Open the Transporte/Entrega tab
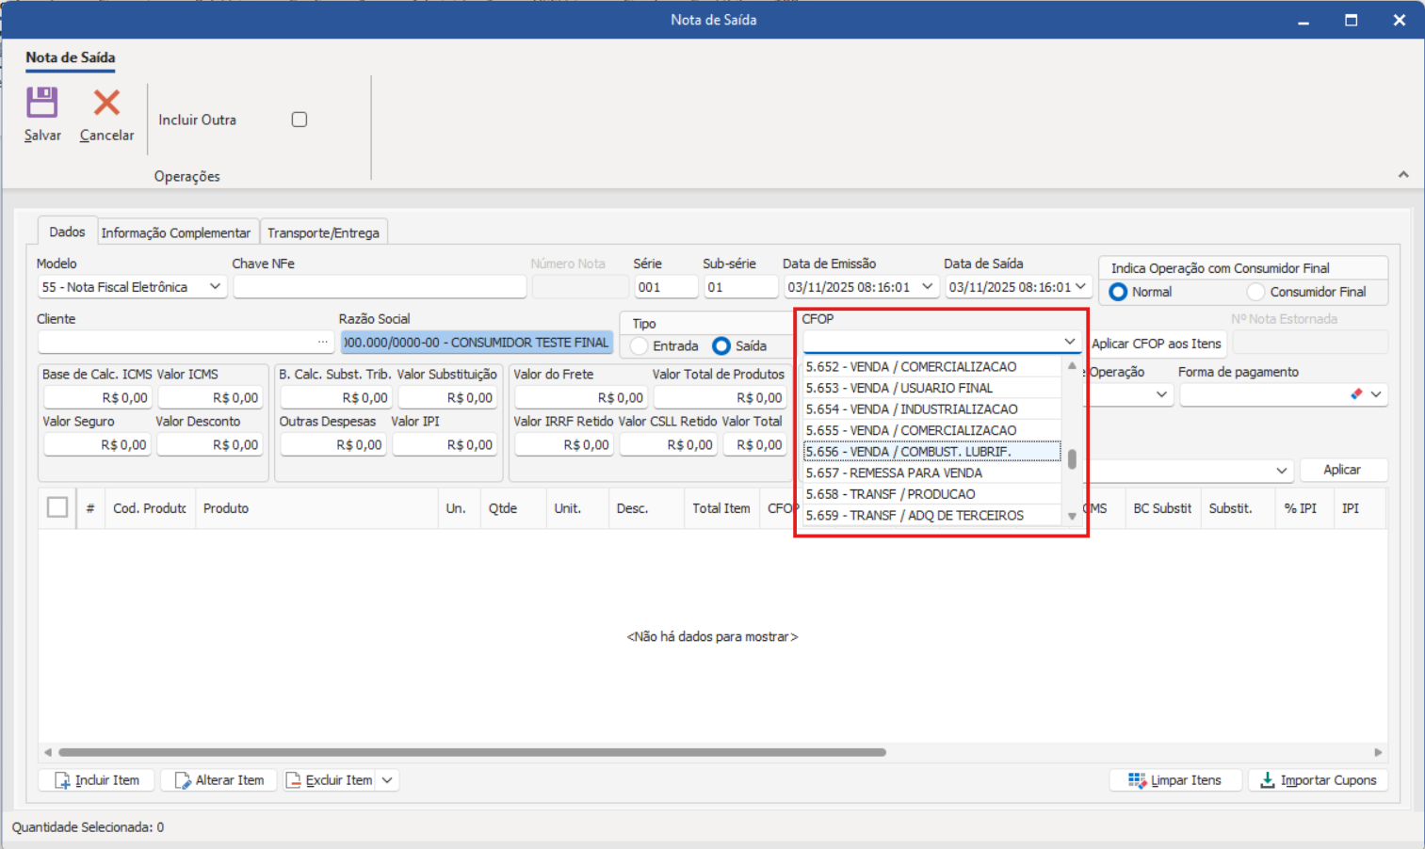 (323, 232)
